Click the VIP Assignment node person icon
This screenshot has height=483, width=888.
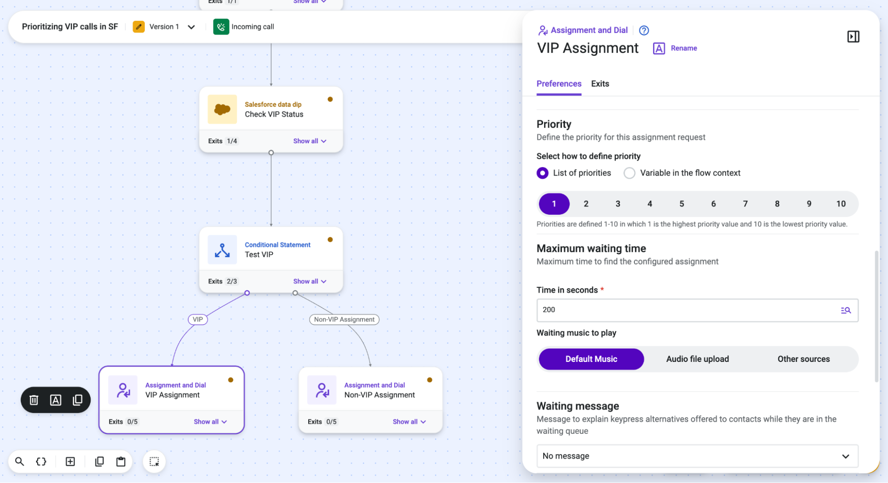point(123,390)
